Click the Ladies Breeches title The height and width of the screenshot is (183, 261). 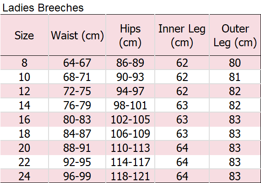[43, 8]
